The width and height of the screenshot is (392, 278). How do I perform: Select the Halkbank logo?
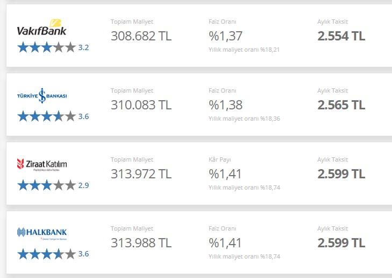[42, 233]
